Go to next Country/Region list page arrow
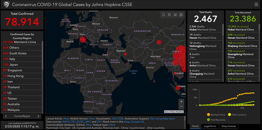The width and height of the screenshot is (262, 130). click(39, 116)
